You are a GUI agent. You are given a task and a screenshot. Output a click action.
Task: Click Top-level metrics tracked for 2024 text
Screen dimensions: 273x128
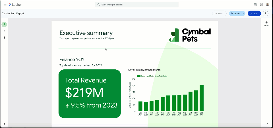(x=81, y=65)
